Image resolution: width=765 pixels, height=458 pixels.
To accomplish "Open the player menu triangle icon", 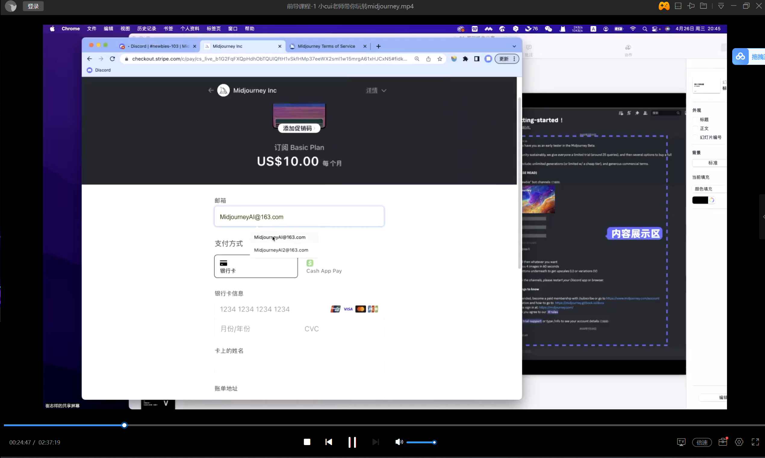I will 721,6.
